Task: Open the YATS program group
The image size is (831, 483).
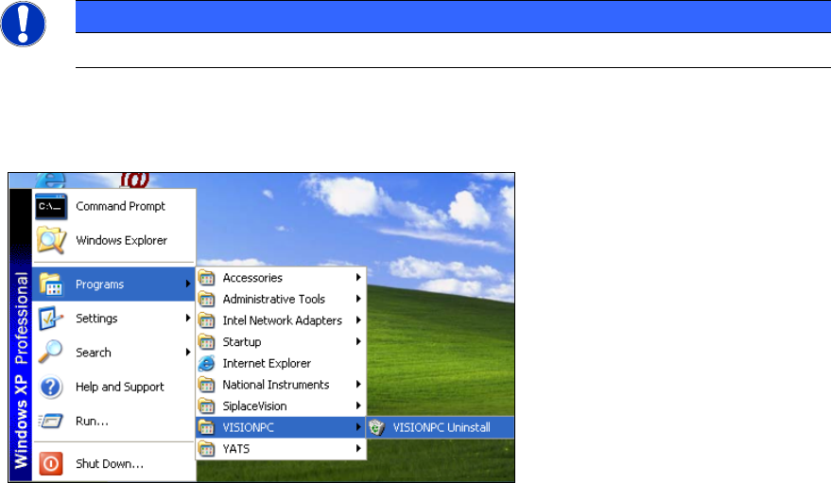Action: pos(281,449)
